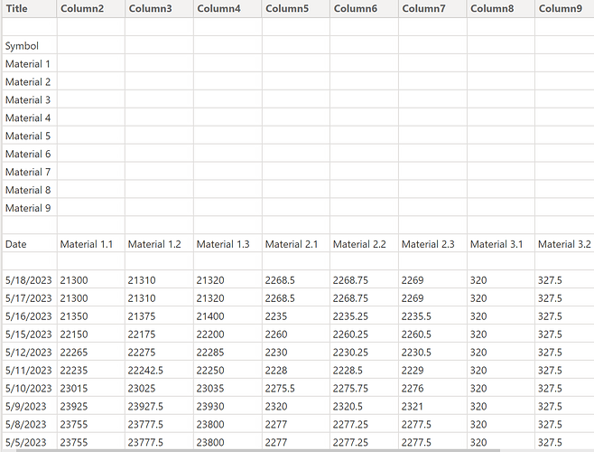The height and width of the screenshot is (452, 594).
Task: Click the horizontal scrollbar at the table bottom
Action: point(257,450)
